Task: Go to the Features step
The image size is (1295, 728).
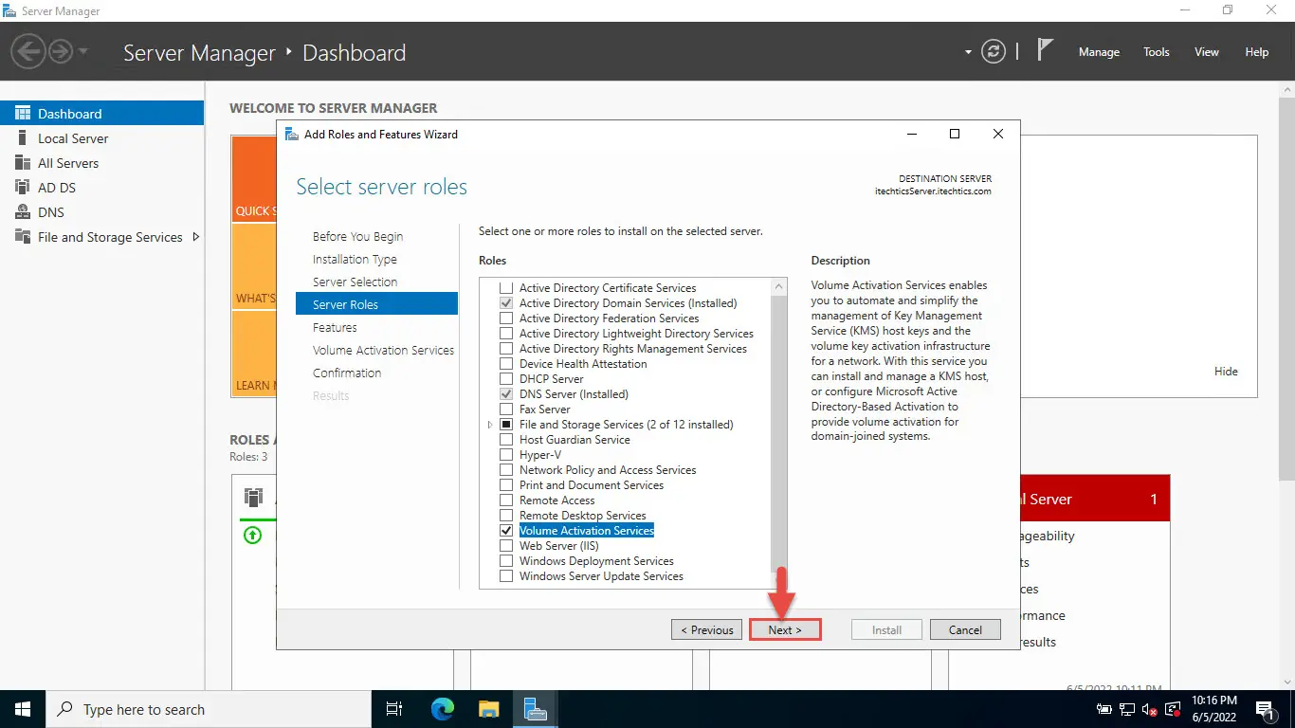Action: pos(335,328)
